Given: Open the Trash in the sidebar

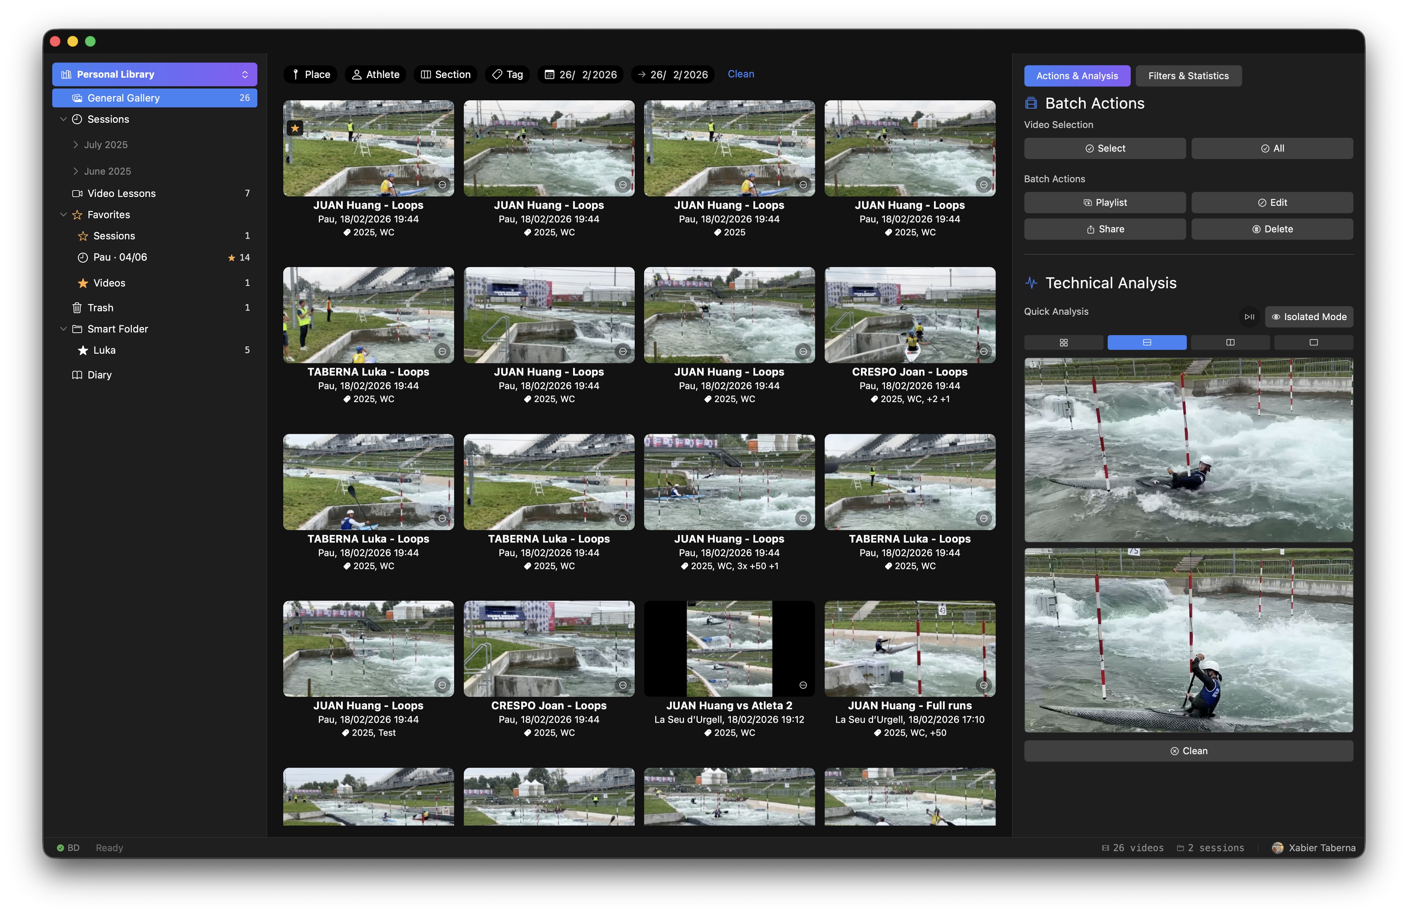Looking at the screenshot, I should click(101, 307).
